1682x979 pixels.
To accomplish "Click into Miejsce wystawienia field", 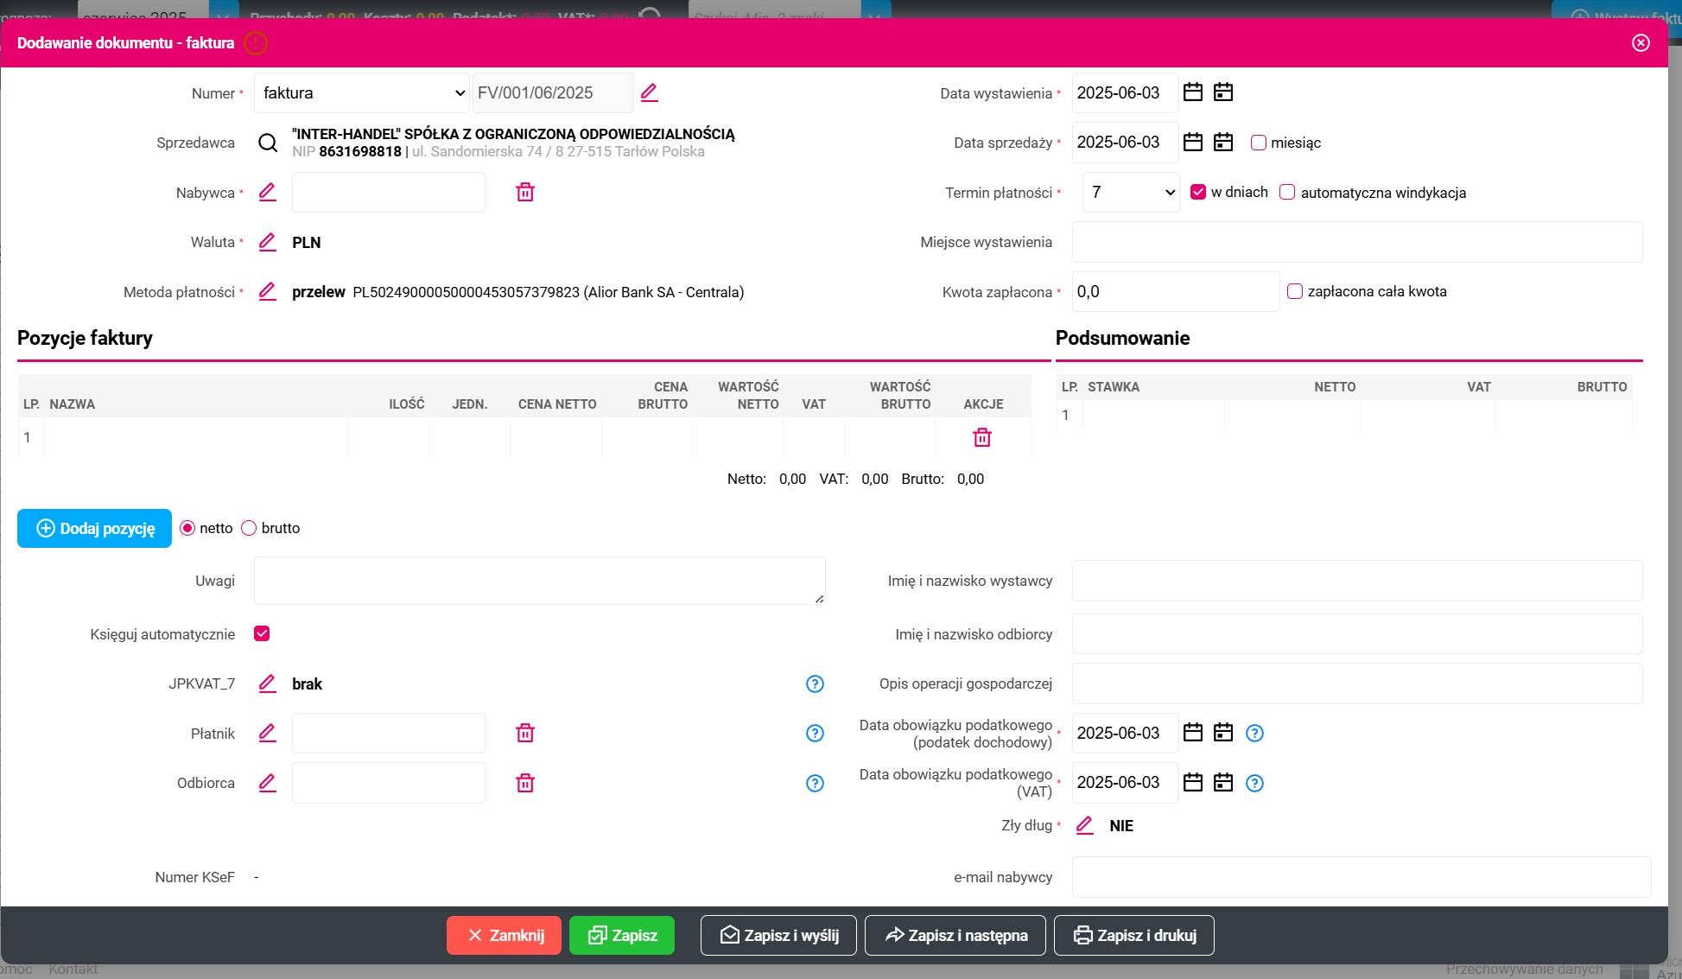I will [x=1356, y=242].
